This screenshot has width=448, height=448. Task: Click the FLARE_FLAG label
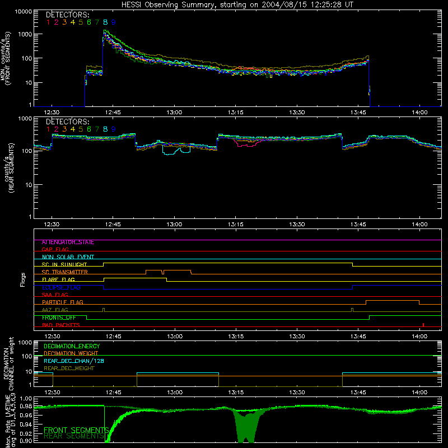pos(58,279)
